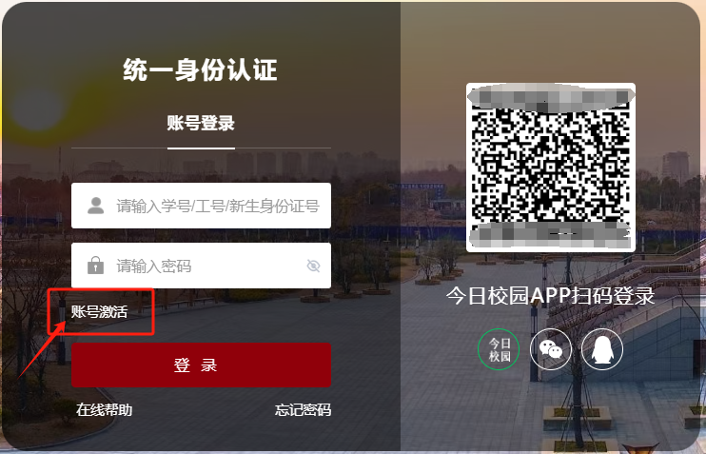Open the 在线帮助 help link
Screen dimensions: 706x454
pos(104,410)
